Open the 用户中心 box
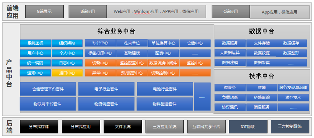 coord(36,53)
